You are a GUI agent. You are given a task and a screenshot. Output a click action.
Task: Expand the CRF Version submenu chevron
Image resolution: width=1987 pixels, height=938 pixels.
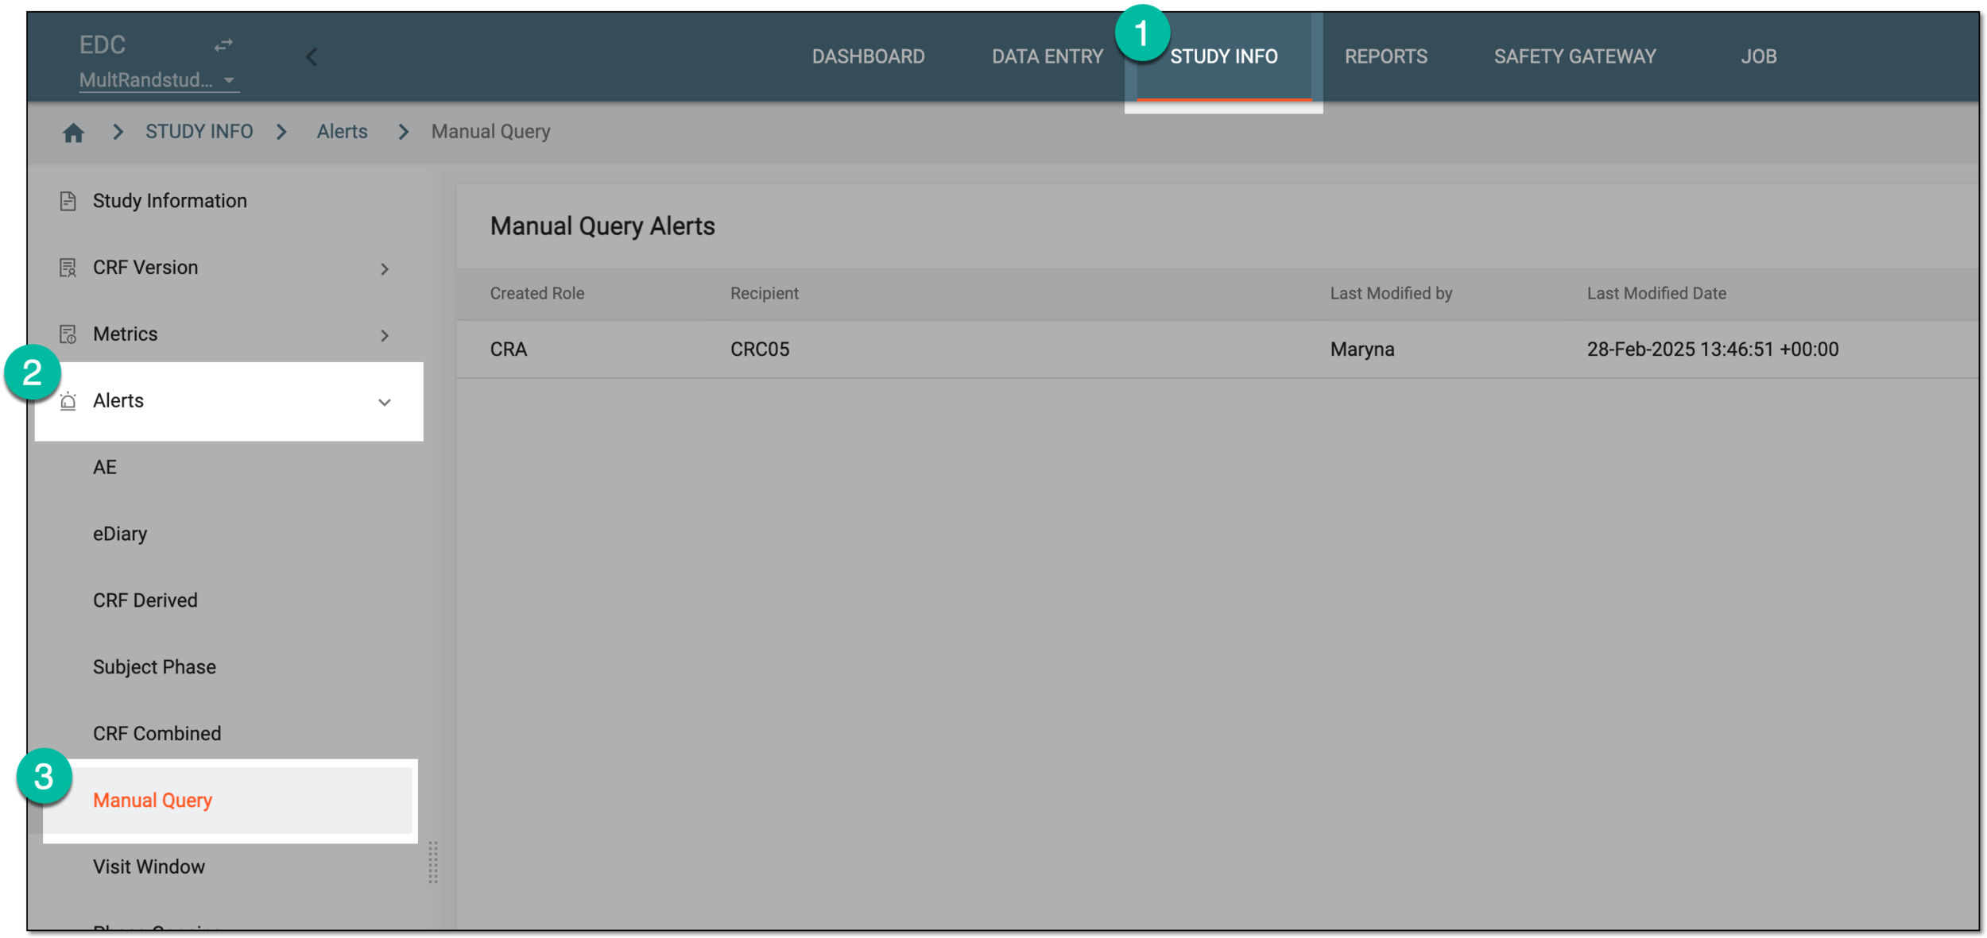pyautogui.click(x=385, y=269)
